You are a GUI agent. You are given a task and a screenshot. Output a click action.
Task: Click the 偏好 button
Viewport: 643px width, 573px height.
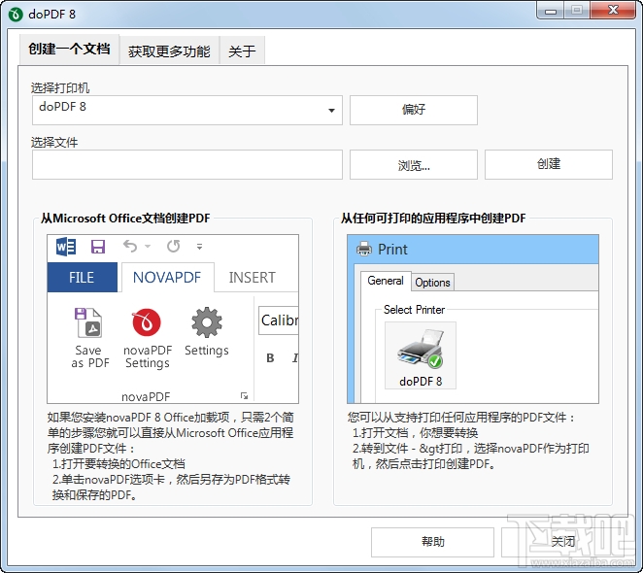(x=414, y=110)
